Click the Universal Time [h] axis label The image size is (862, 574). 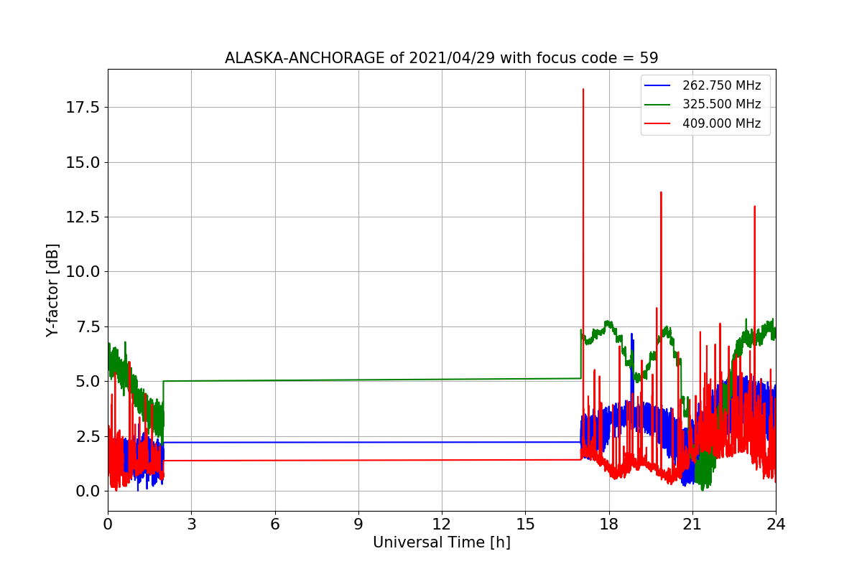[x=442, y=543]
